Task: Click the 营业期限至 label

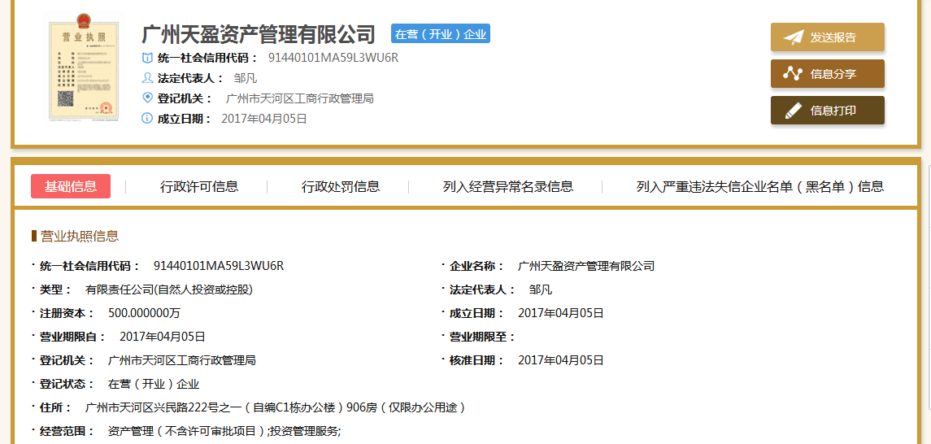Action: coord(481,337)
